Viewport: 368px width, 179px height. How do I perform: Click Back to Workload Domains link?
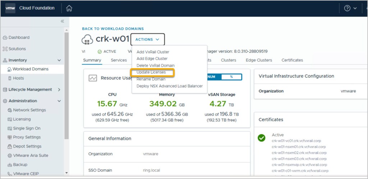click(x=113, y=29)
